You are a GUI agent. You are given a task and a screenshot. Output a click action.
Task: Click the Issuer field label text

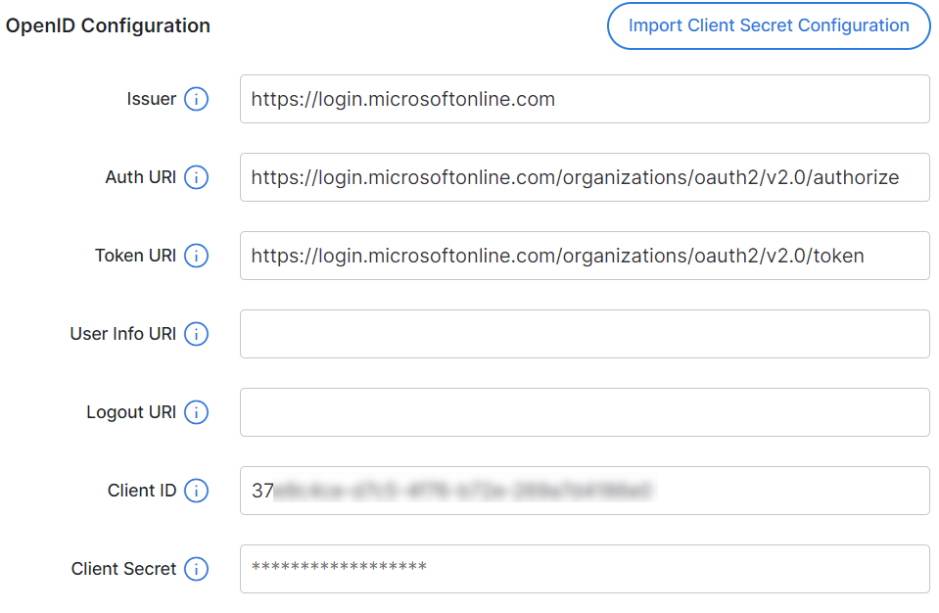coord(151,99)
